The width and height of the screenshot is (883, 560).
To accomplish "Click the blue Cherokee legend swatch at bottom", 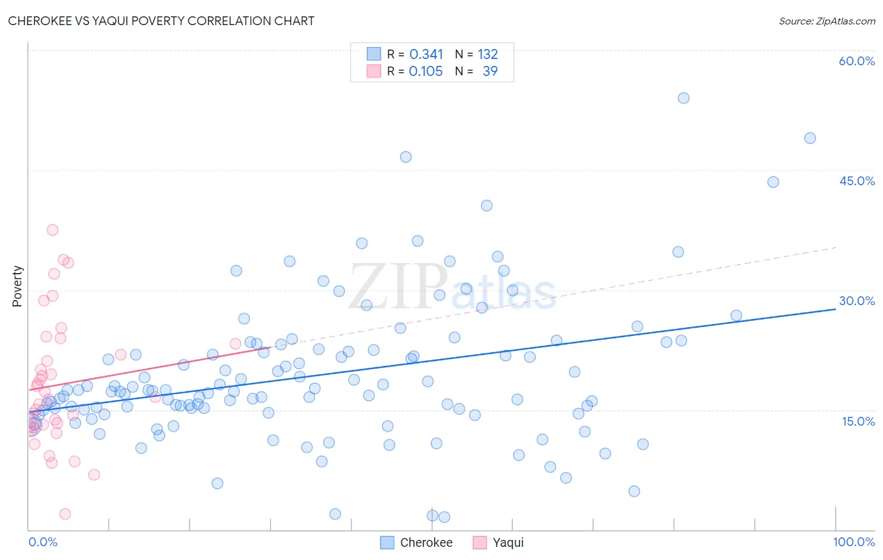I will pyautogui.click(x=387, y=542).
